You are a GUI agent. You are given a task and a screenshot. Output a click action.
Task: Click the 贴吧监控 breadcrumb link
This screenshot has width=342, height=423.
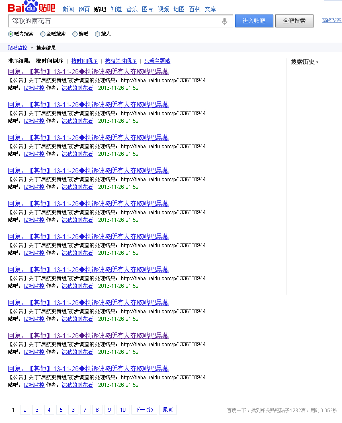point(18,48)
